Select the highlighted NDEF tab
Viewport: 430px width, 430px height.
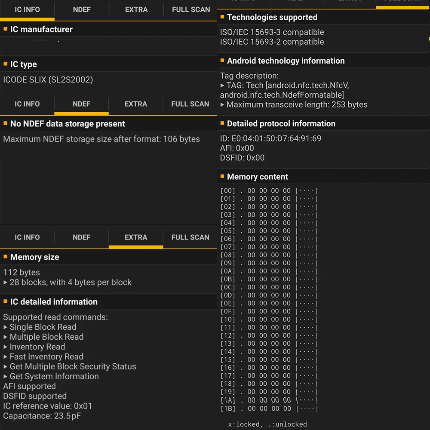click(81, 104)
